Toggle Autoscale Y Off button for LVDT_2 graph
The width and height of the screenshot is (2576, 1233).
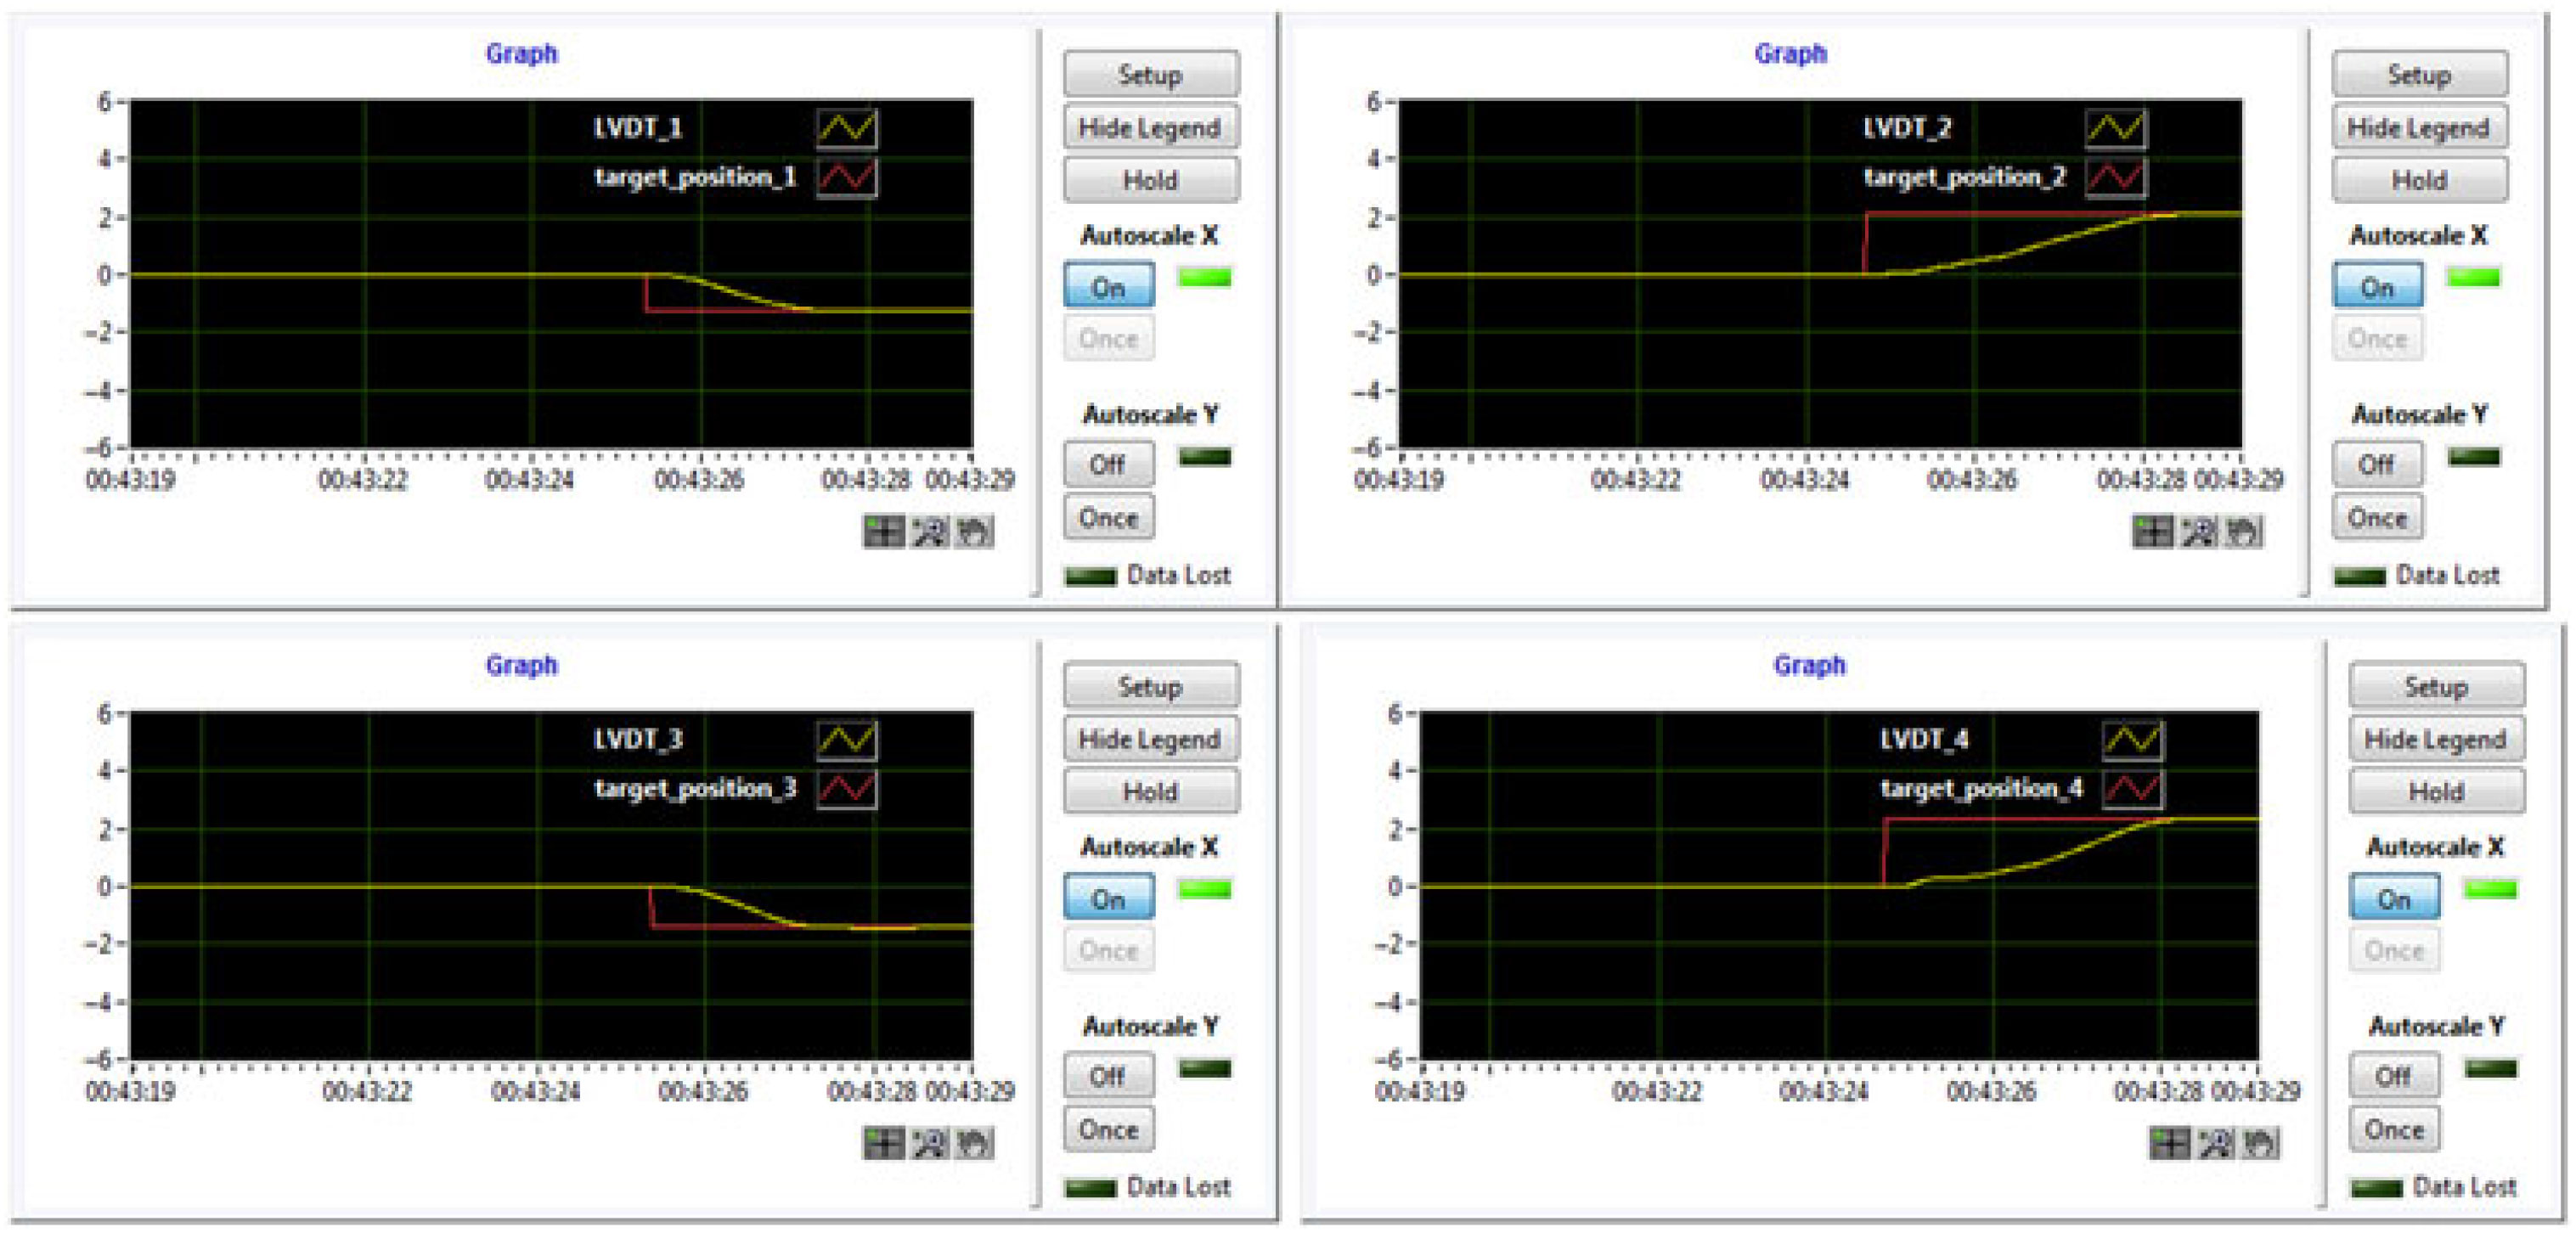tap(2376, 465)
